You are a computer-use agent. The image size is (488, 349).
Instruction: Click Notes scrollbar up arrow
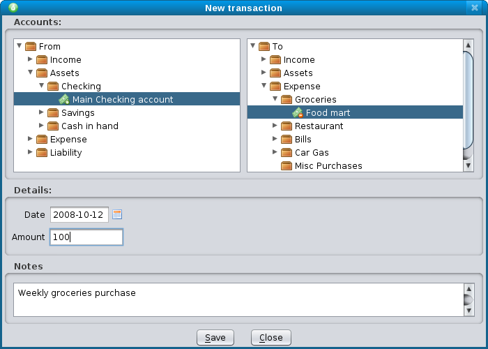(x=469, y=289)
